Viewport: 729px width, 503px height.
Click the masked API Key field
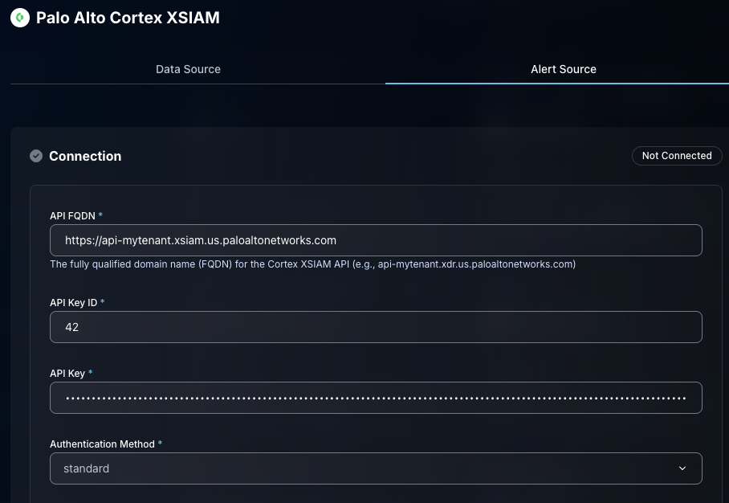pyautogui.click(x=376, y=398)
